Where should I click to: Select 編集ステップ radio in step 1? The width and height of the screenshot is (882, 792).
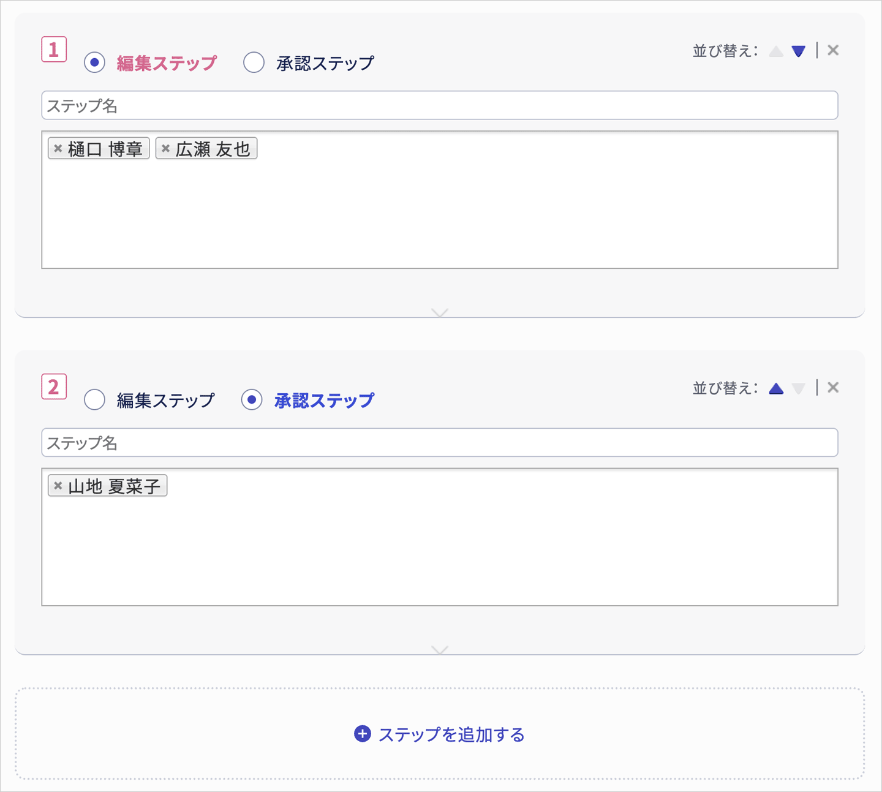tap(95, 62)
